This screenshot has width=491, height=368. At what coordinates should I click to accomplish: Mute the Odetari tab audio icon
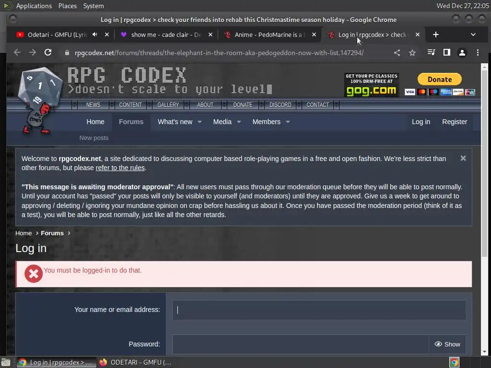[95, 34]
